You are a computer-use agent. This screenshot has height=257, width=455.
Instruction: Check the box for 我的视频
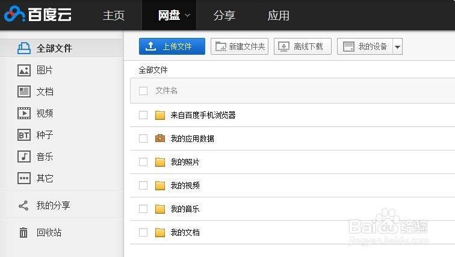pyautogui.click(x=143, y=185)
